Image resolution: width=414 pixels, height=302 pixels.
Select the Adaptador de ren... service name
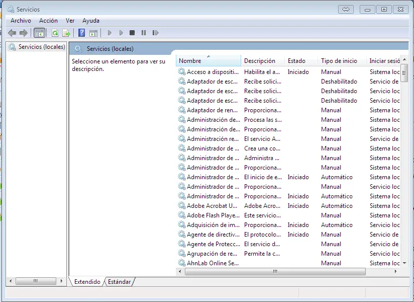click(x=213, y=110)
